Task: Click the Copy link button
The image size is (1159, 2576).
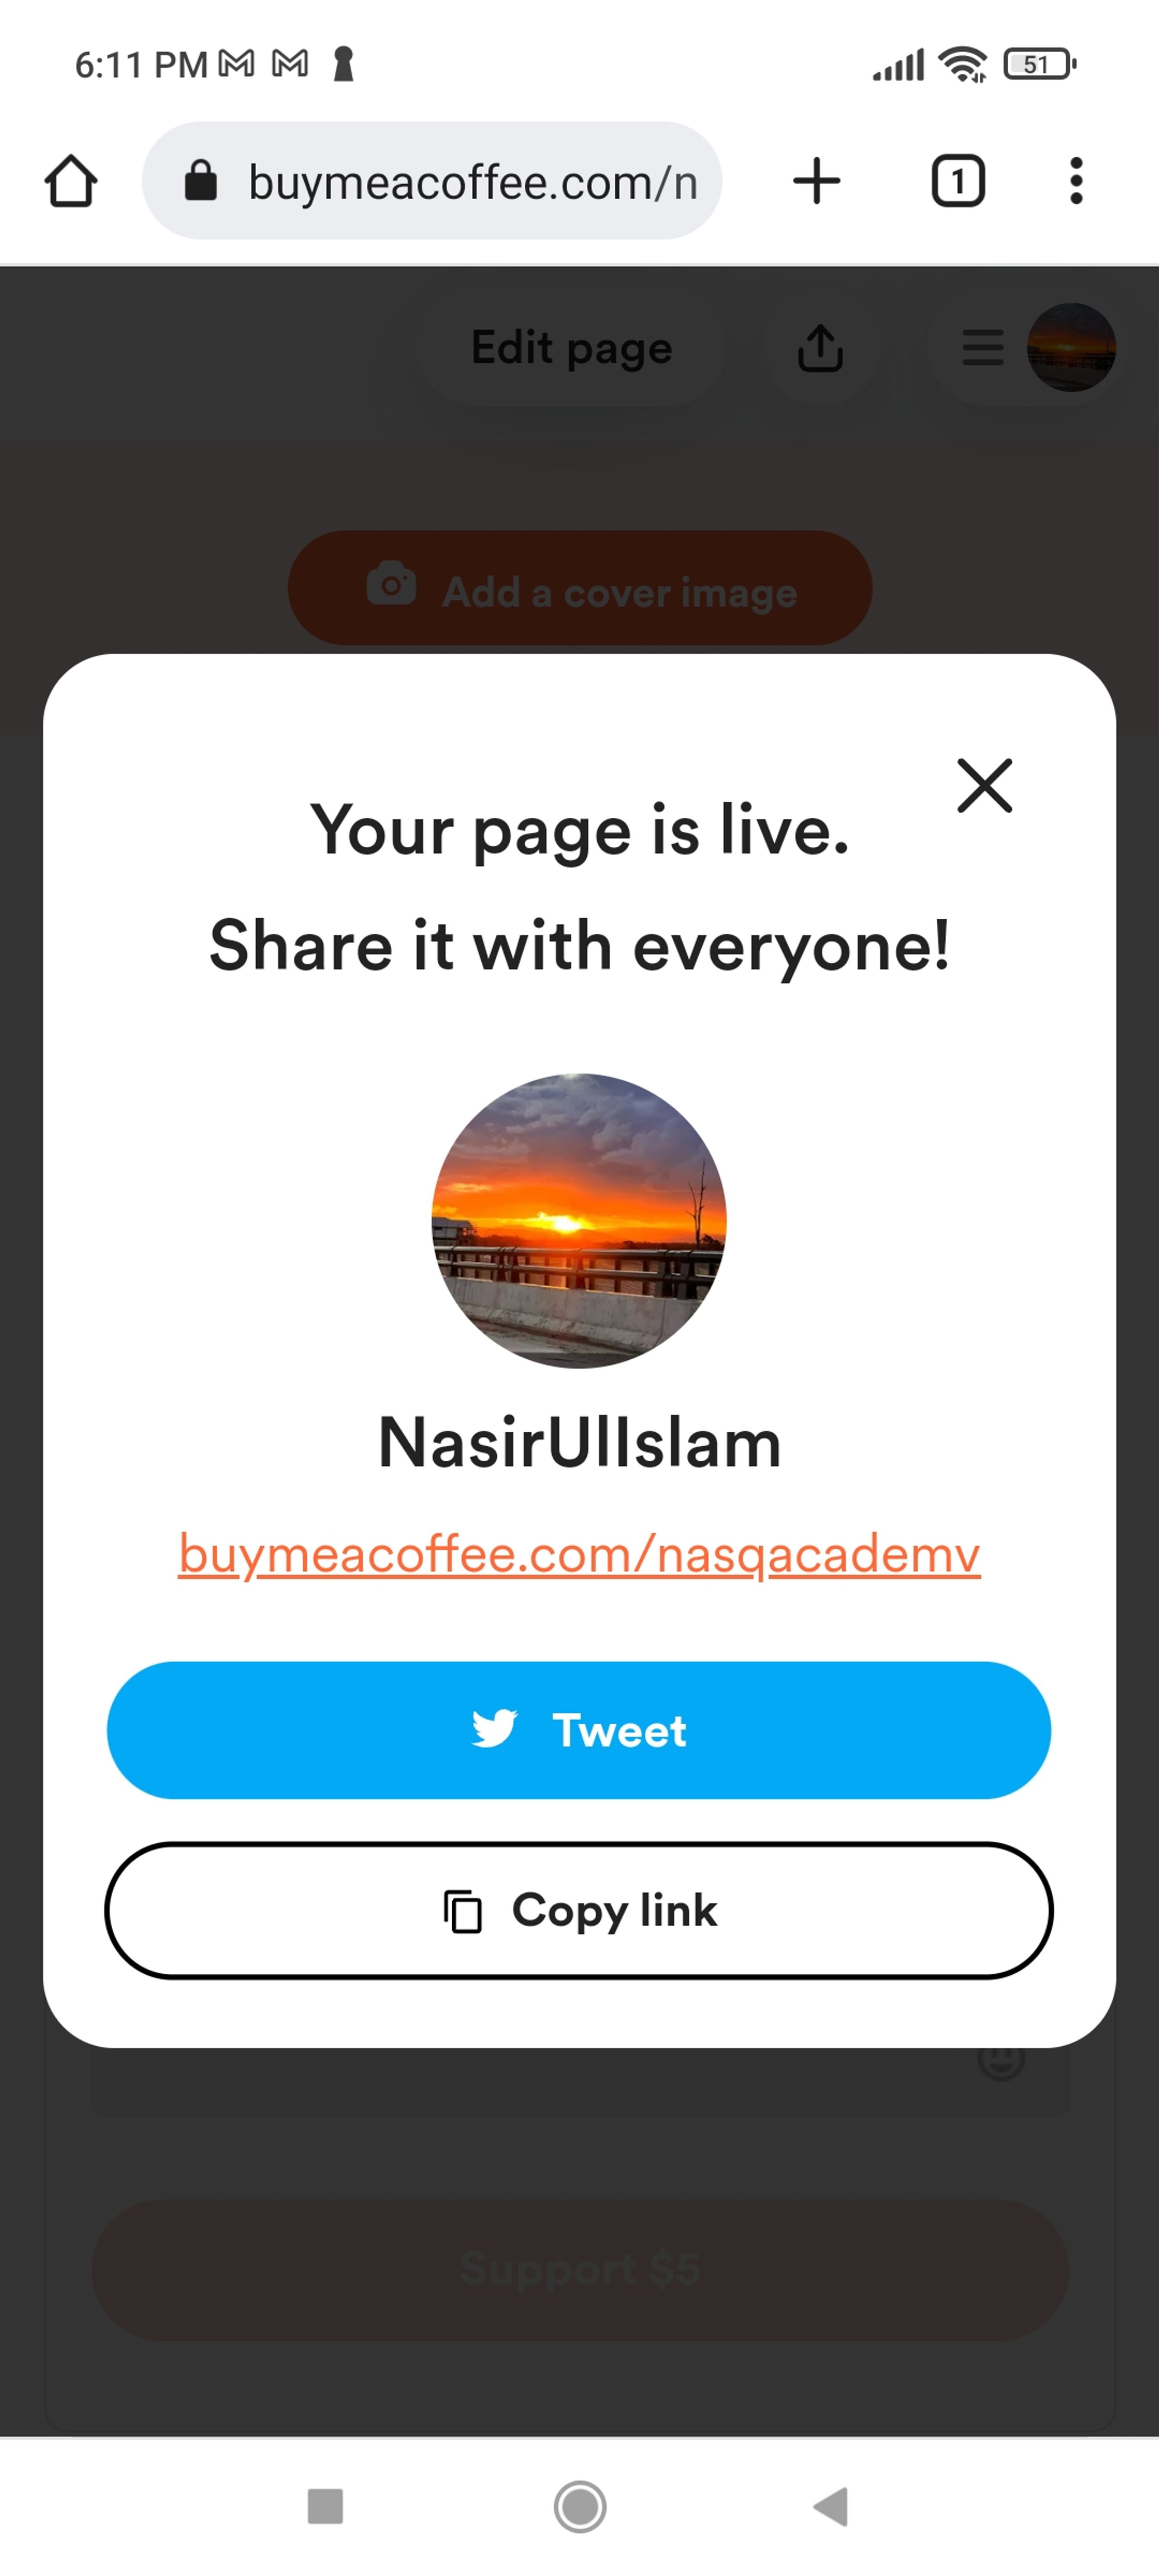Action: tap(579, 1911)
